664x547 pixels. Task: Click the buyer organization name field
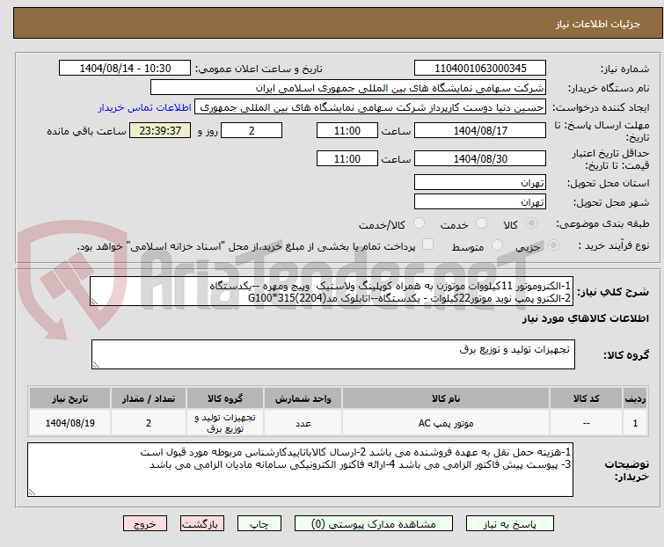click(348, 88)
